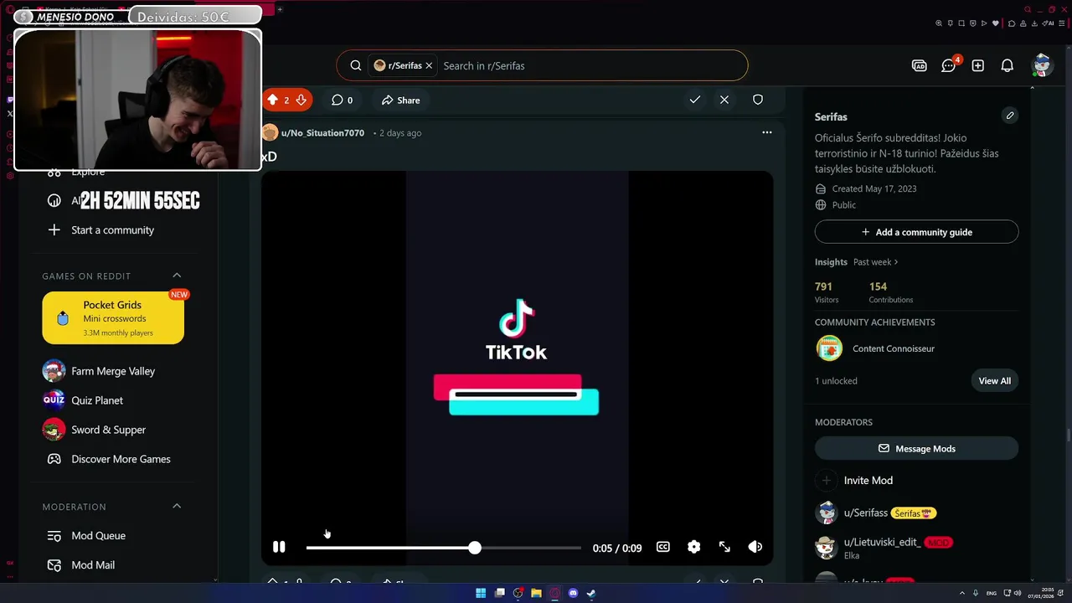Upvote the post with score 2

(x=272, y=100)
